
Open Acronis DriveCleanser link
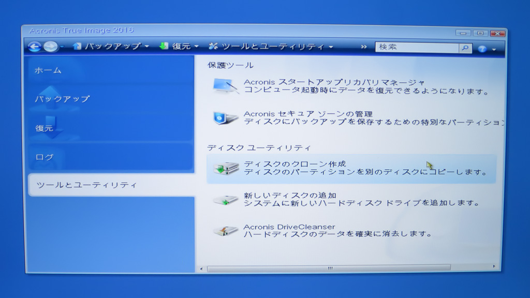(x=289, y=227)
